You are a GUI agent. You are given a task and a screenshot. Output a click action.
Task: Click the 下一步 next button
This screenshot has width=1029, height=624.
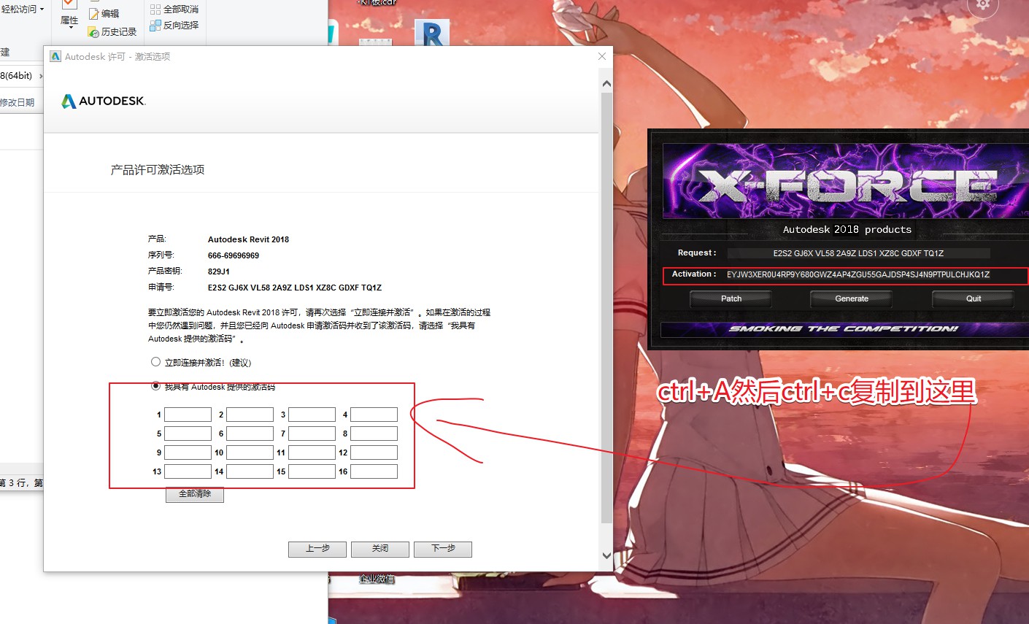coord(443,549)
